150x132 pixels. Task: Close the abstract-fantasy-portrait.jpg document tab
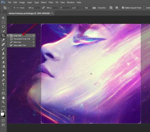coord(52,13)
